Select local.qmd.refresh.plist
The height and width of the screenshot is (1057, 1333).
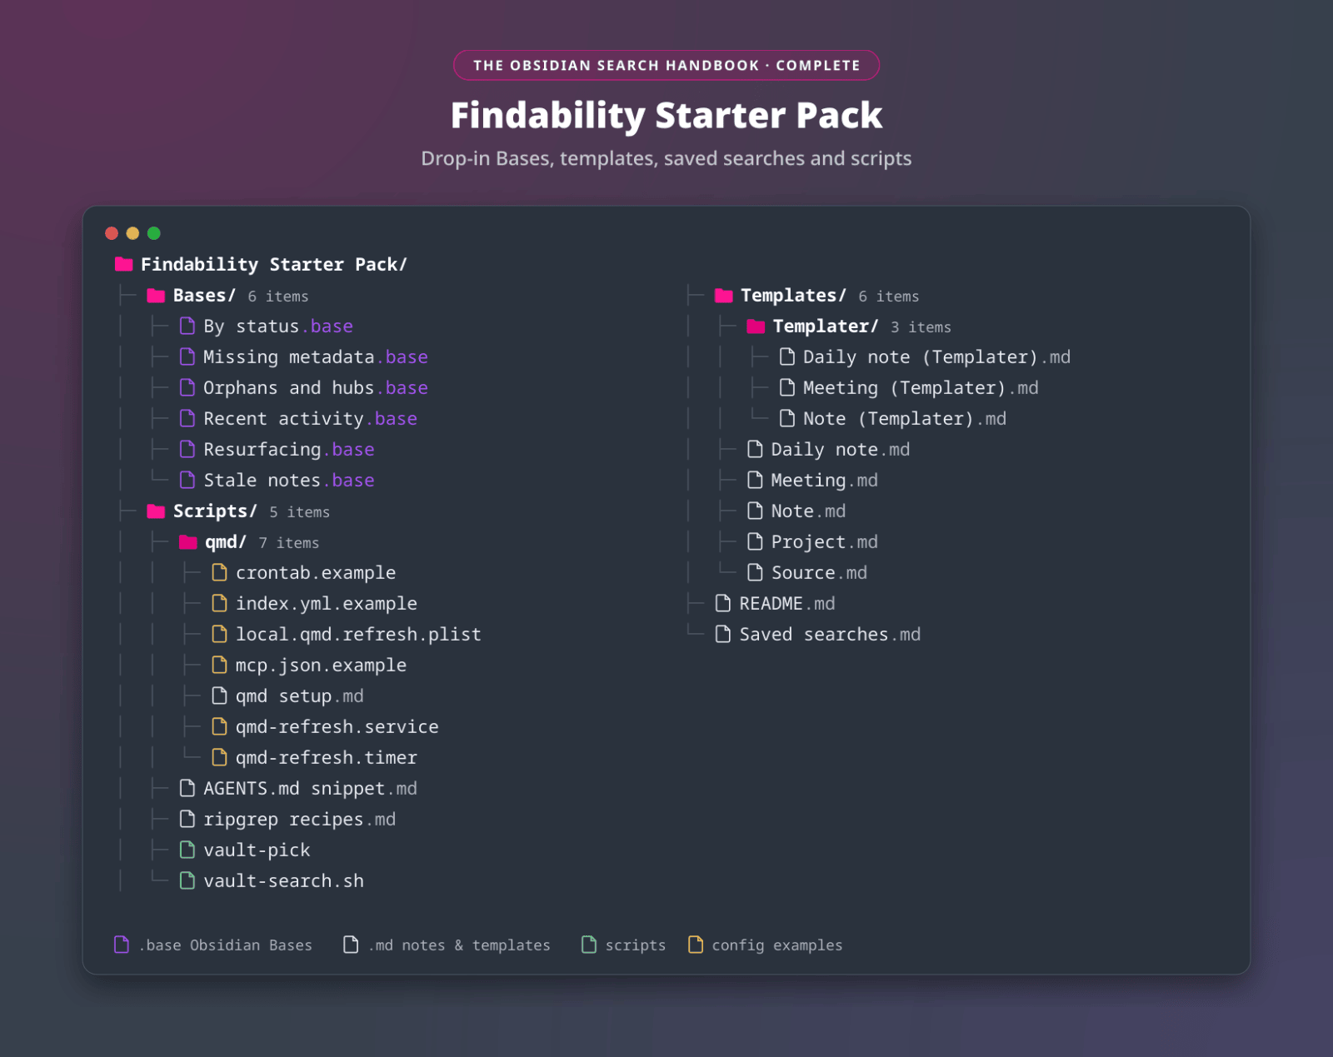pos(358,635)
